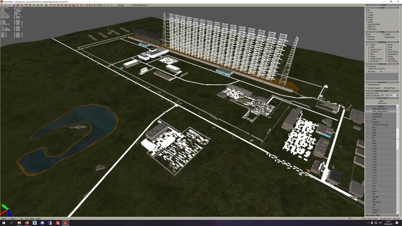Click Multi Rename in Tools panel

pos(390,37)
